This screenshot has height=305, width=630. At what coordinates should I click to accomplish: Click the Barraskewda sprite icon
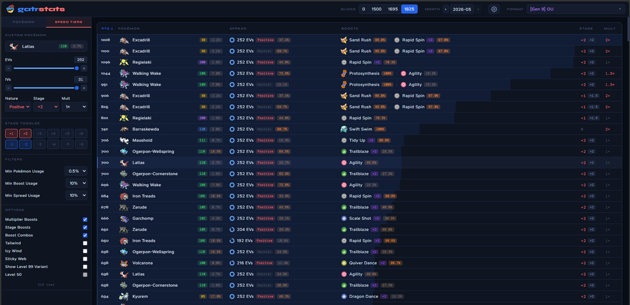[x=124, y=129]
